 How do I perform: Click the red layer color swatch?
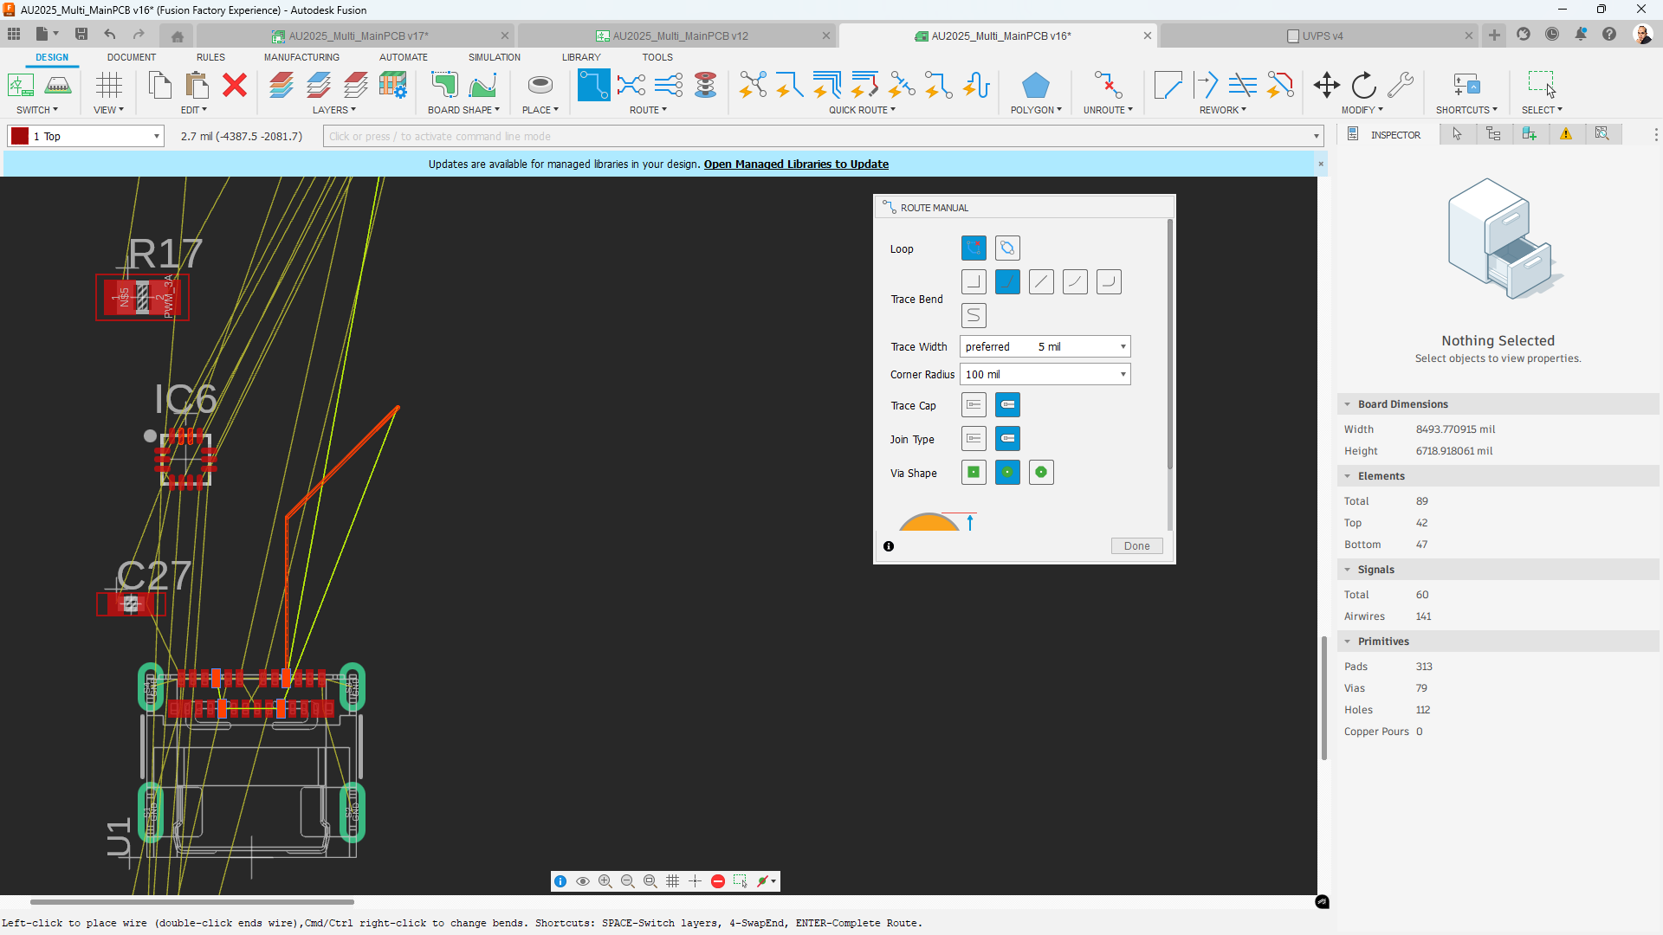click(x=20, y=136)
